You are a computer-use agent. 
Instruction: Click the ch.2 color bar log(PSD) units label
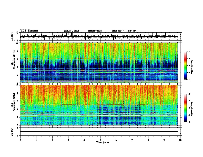pyautogui.click(x=192, y=109)
